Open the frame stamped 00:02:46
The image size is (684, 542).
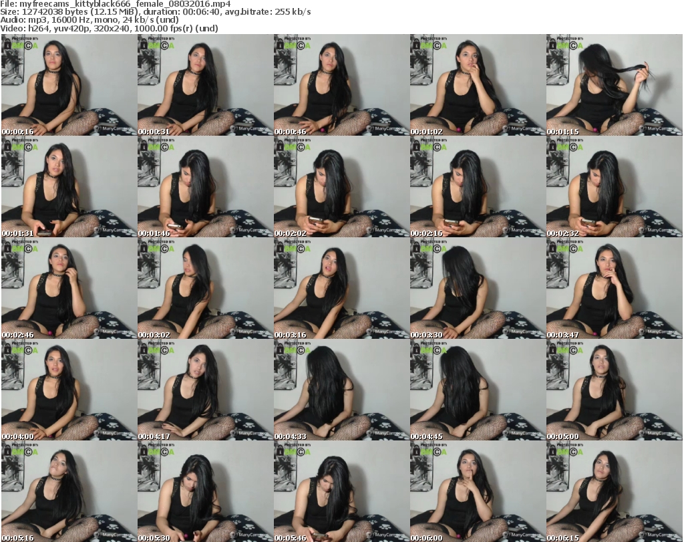(x=69, y=288)
